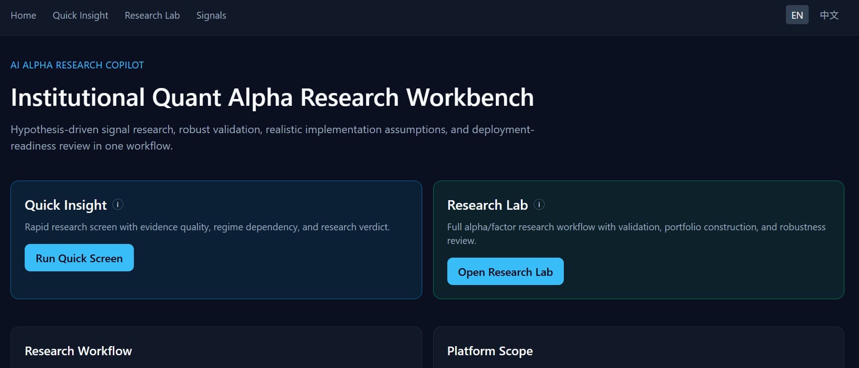Open the Signals page from the navigation
The height and width of the screenshot is (368, 859).
(x=211, y=16)
